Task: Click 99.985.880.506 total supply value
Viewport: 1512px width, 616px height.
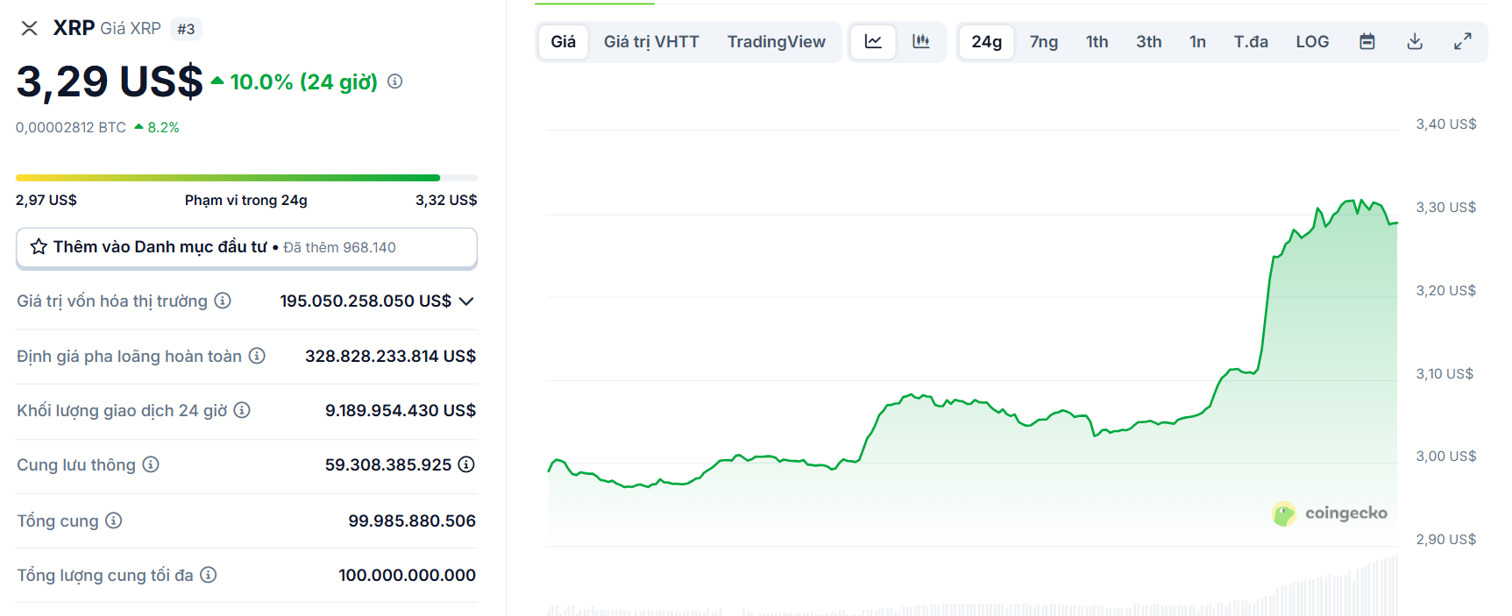Action: point(412,520)
